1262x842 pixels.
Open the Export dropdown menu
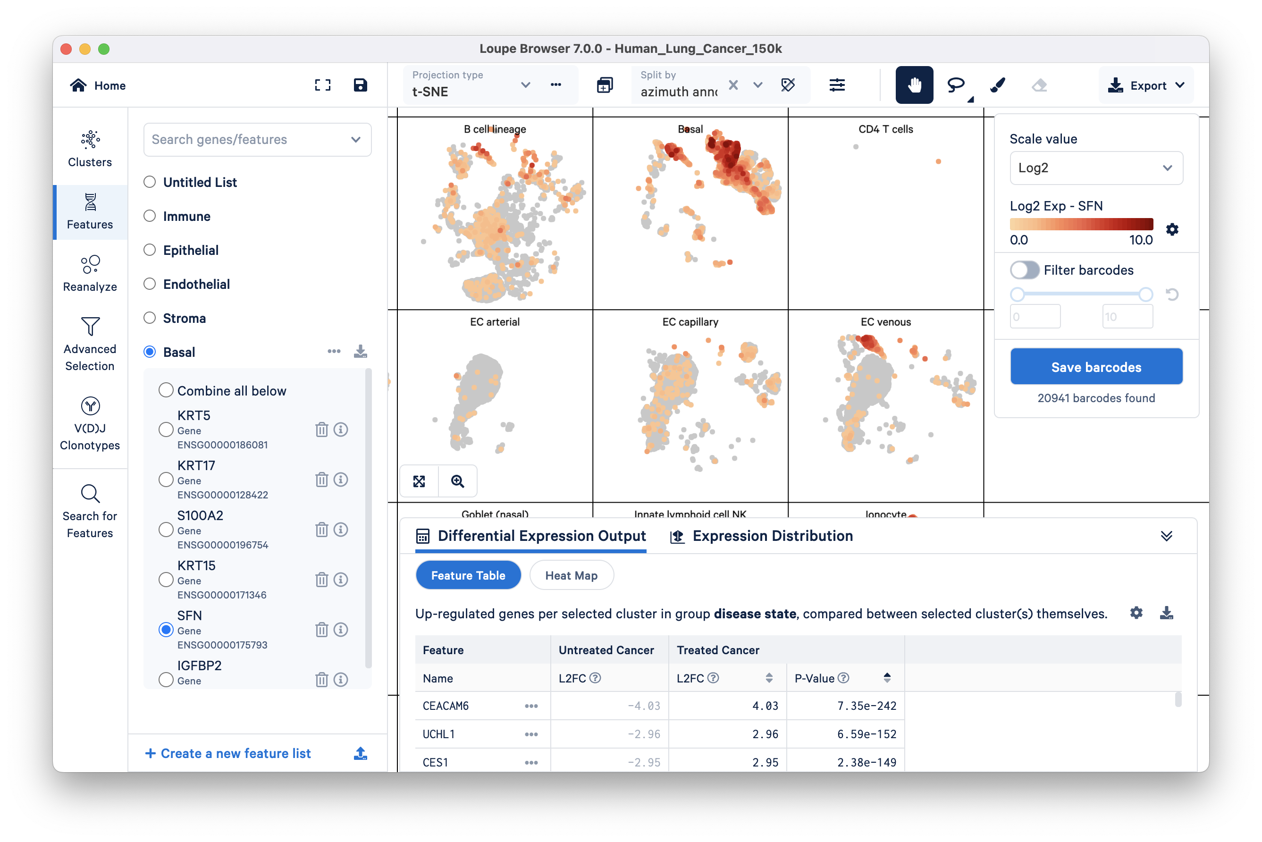pos(1146,85)
